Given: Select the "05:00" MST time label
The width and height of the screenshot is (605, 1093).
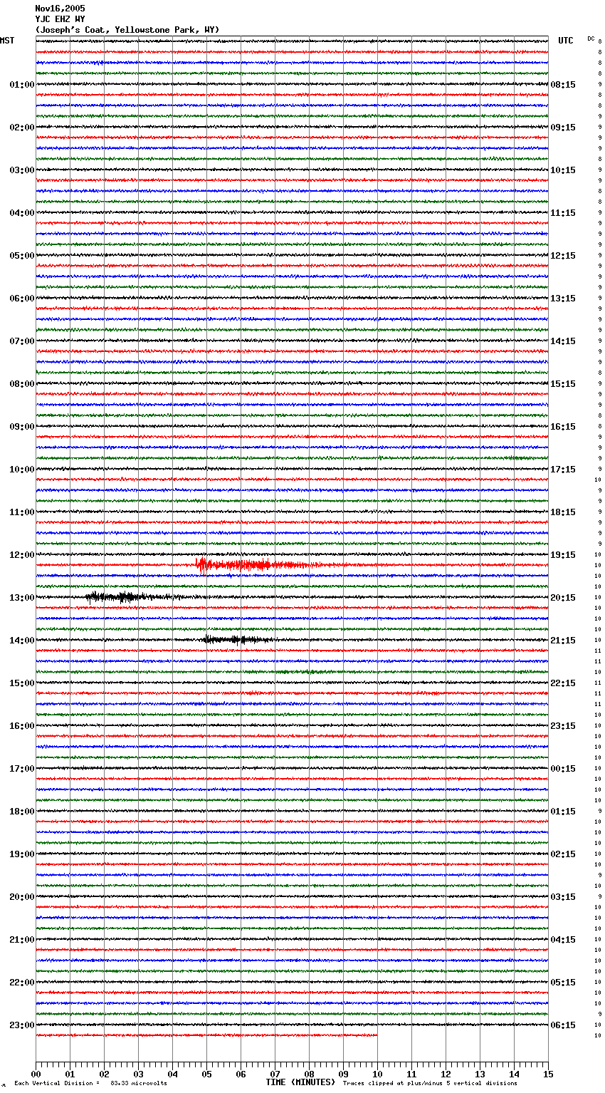Looking at the screenshot, I should [x=22, y=256].
